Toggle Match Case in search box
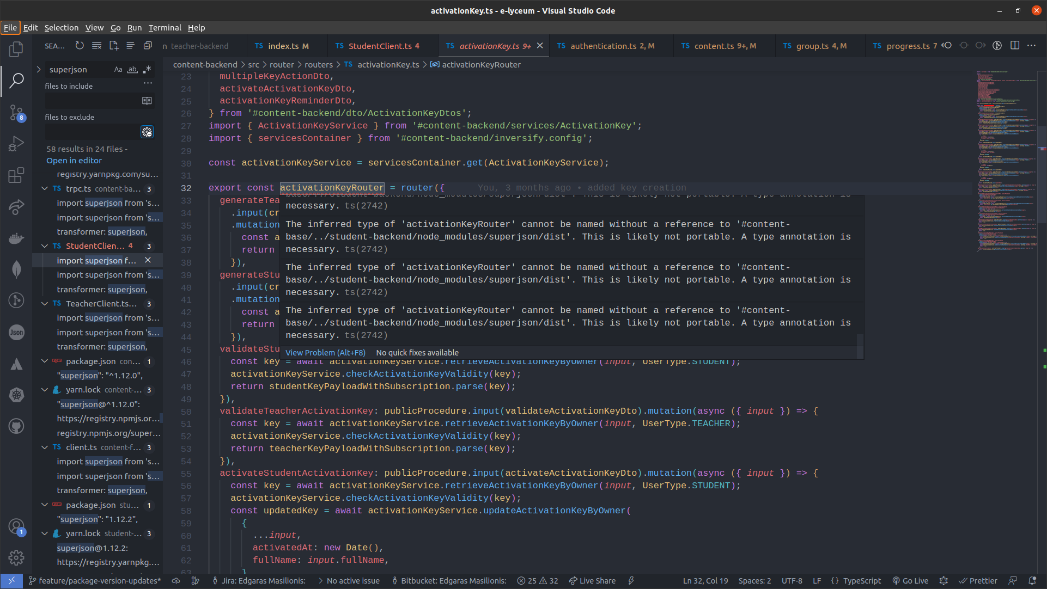Screen dimensions: 1047x589 [118, 70]
